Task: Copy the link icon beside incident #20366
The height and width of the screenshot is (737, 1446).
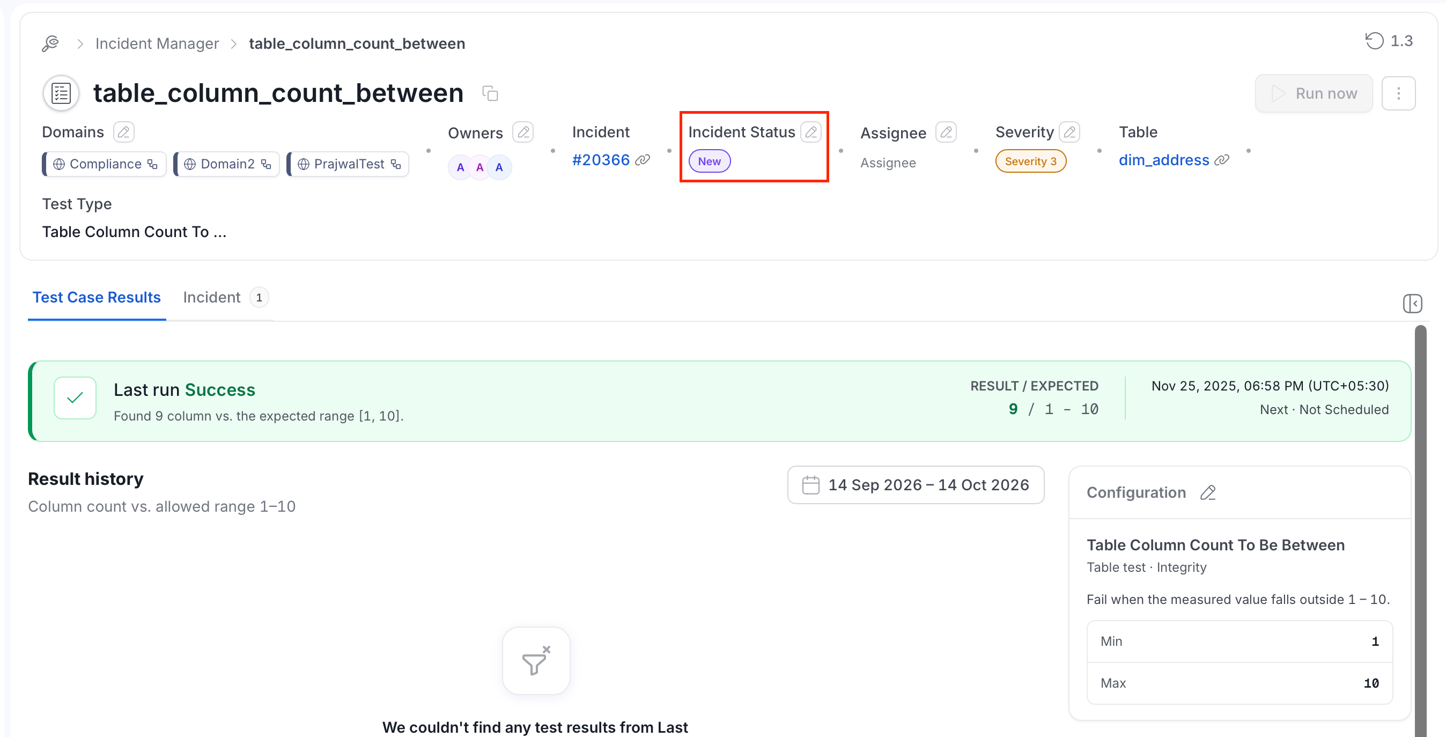Action: pos(643,160)
